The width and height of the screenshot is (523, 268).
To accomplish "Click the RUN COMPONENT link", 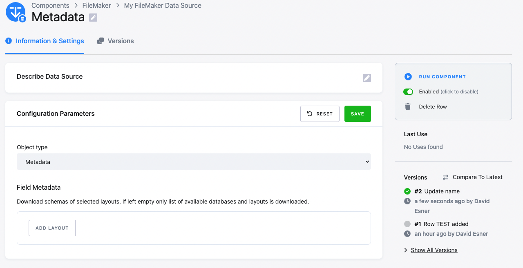I will pos(443,77).
